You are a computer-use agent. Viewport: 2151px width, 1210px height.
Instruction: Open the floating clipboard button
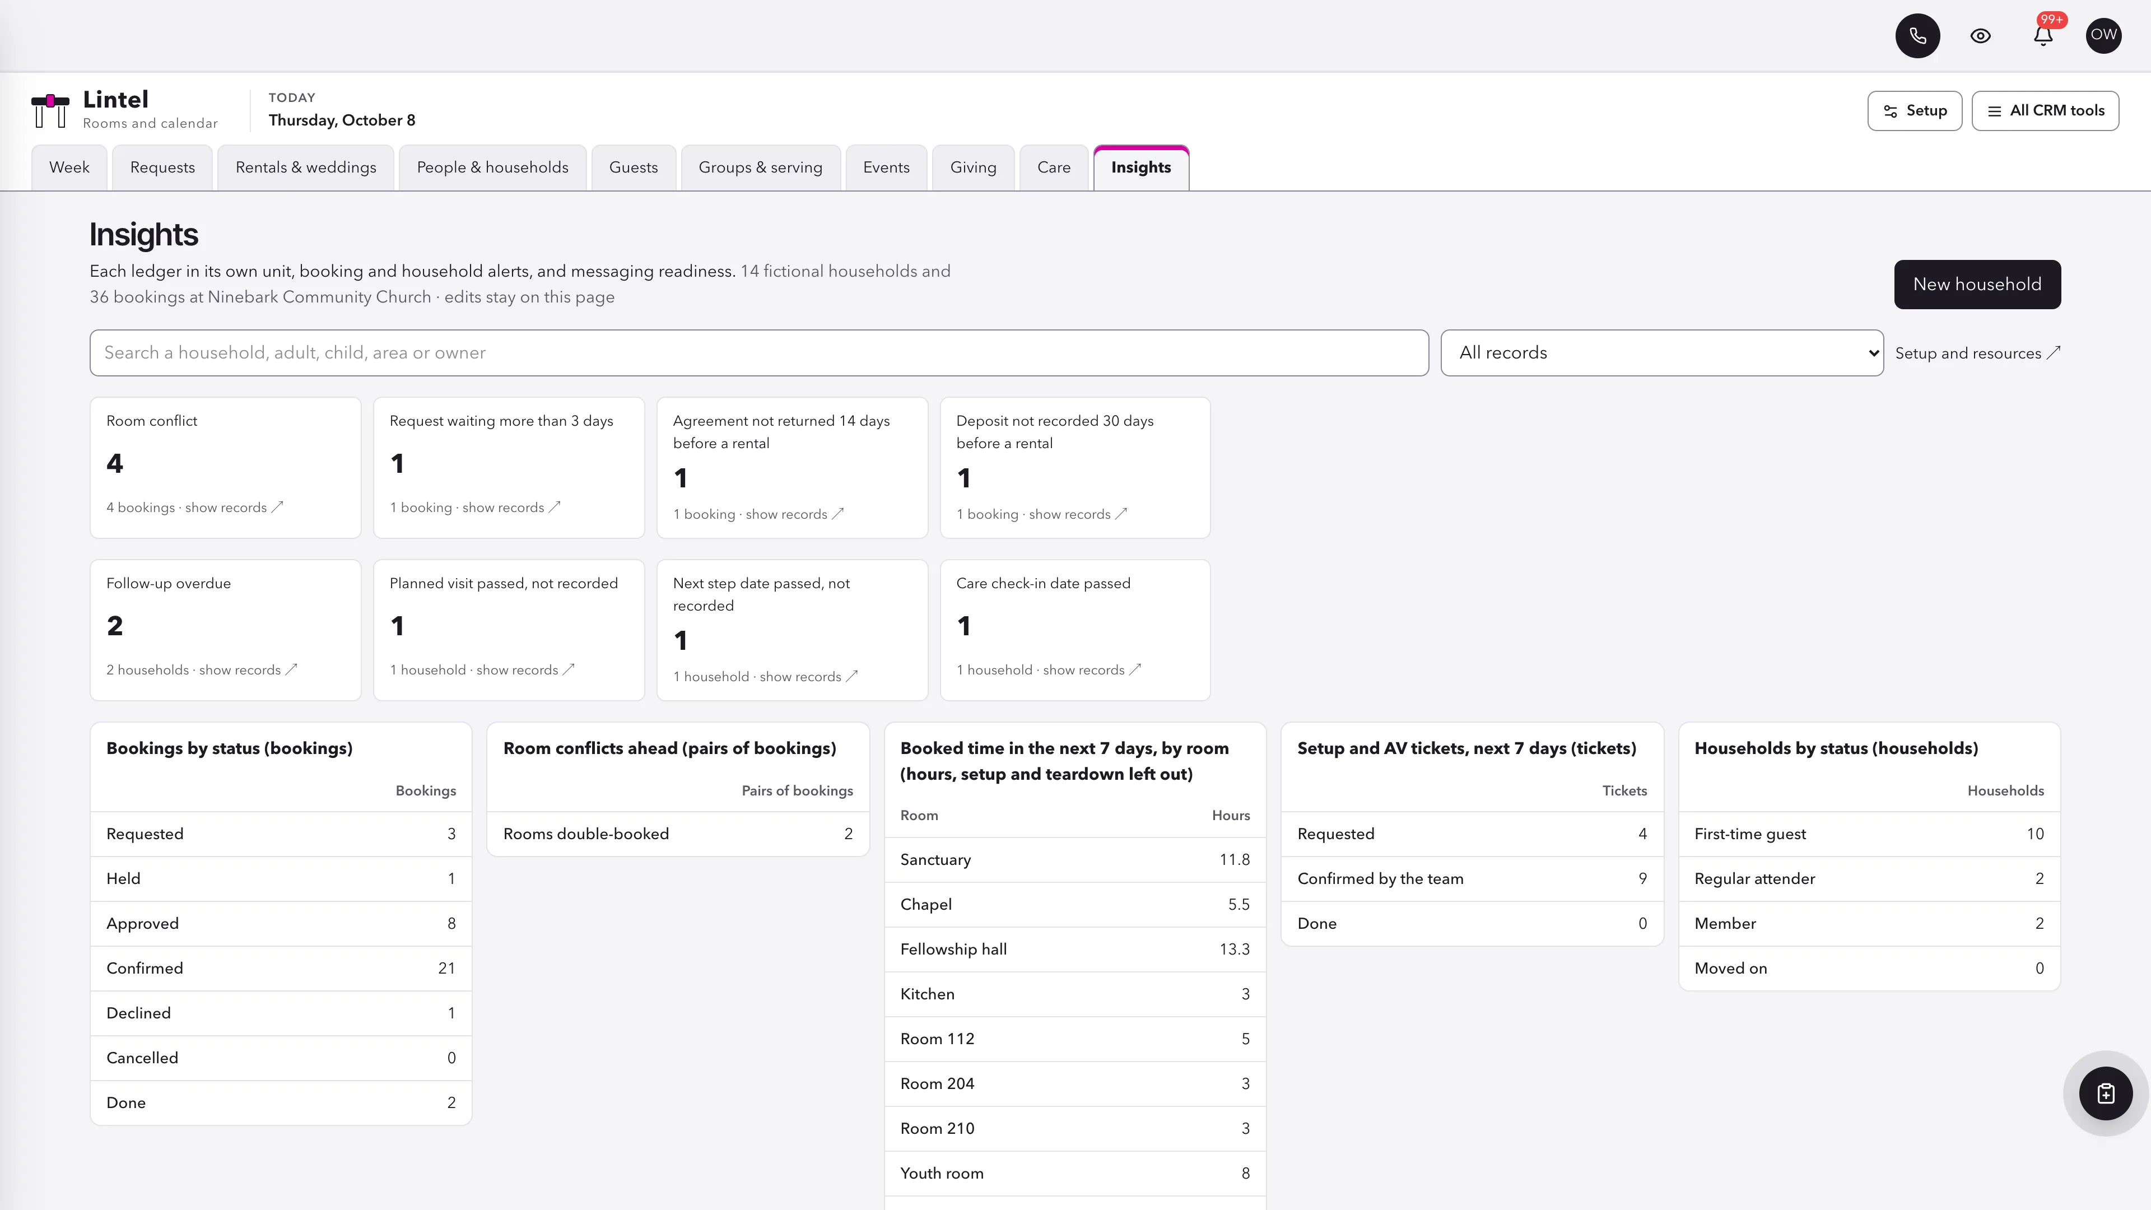2105,1093
